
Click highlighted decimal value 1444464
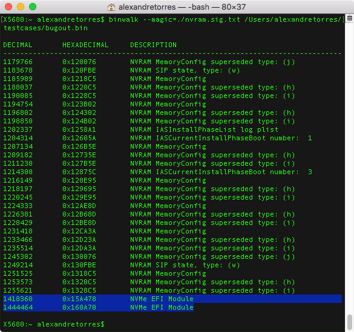18,307
